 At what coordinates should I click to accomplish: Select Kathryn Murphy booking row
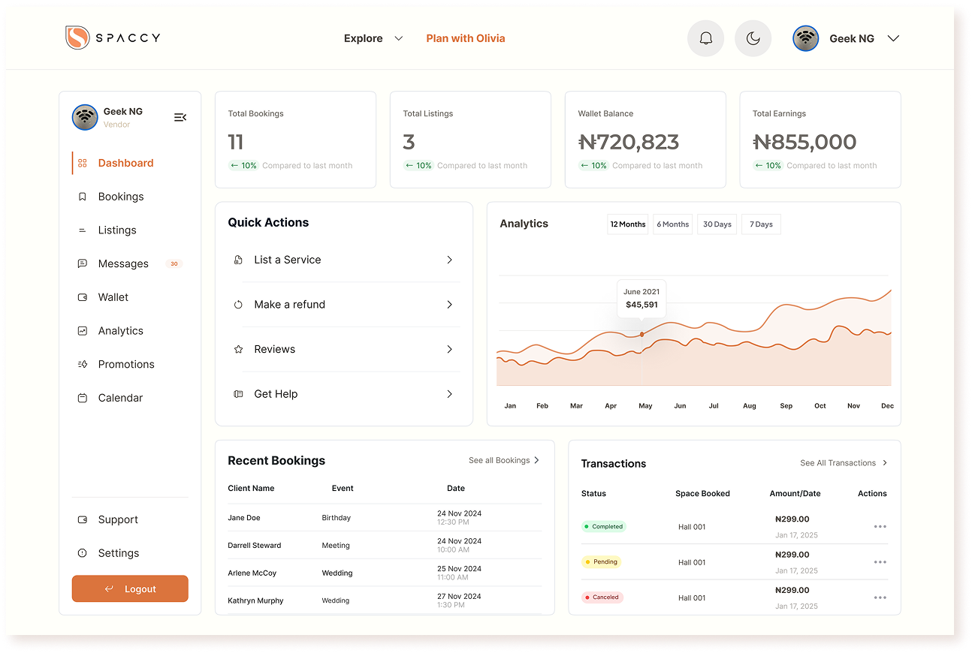(385, 600)
